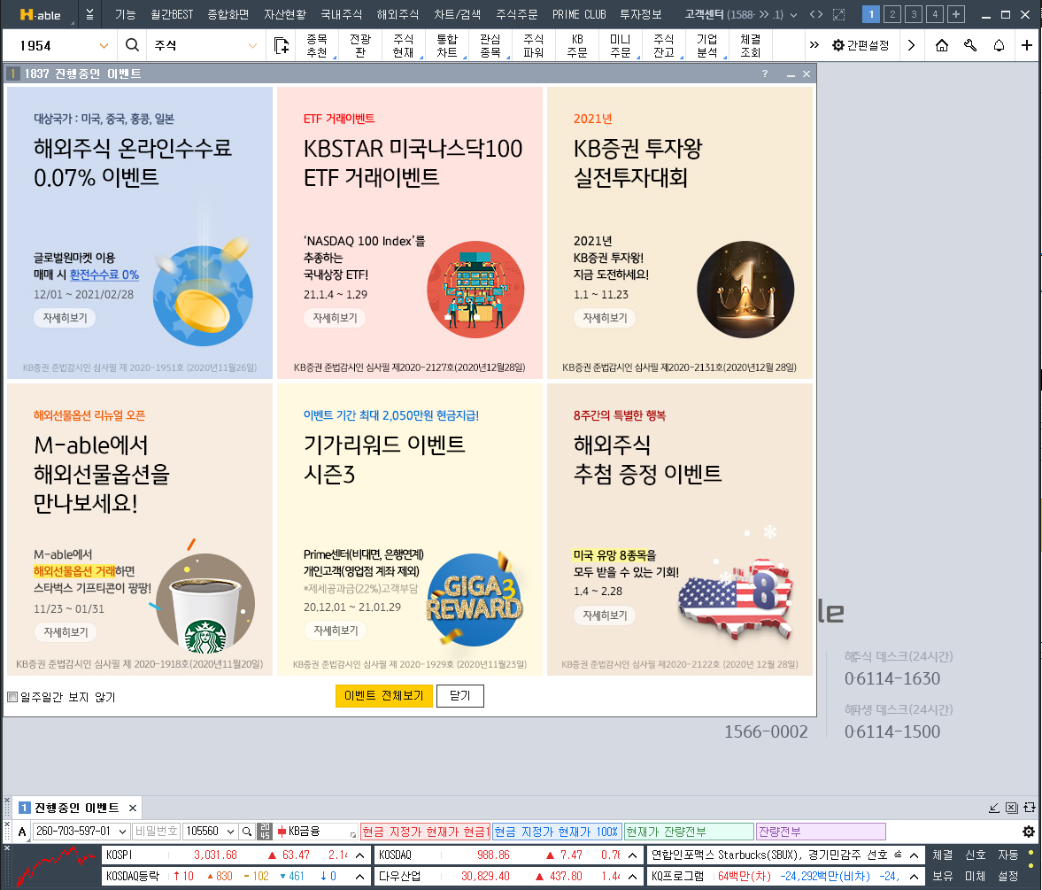Viewport: 1042px width, 890px height.
Task: Click the green 현재가 잔량전부 preset
Action: pos(689,832)
